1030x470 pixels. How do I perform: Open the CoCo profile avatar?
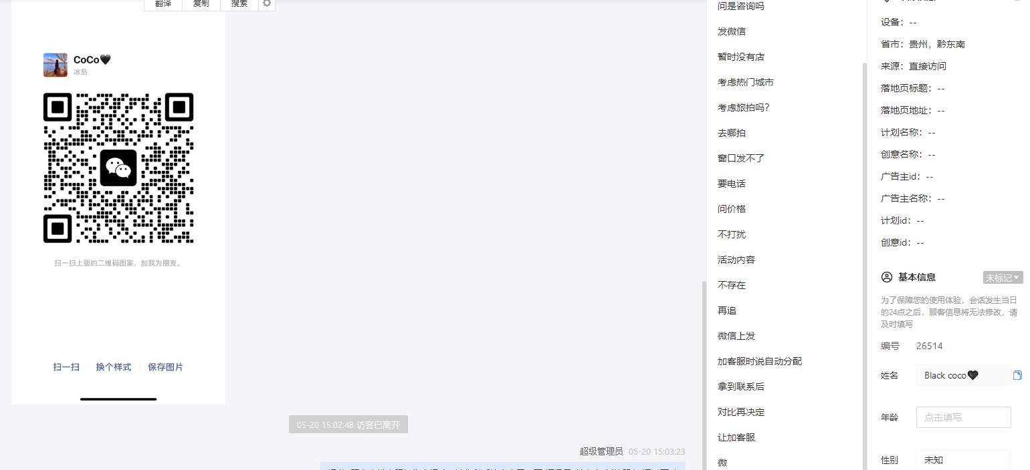coord(55,65)
